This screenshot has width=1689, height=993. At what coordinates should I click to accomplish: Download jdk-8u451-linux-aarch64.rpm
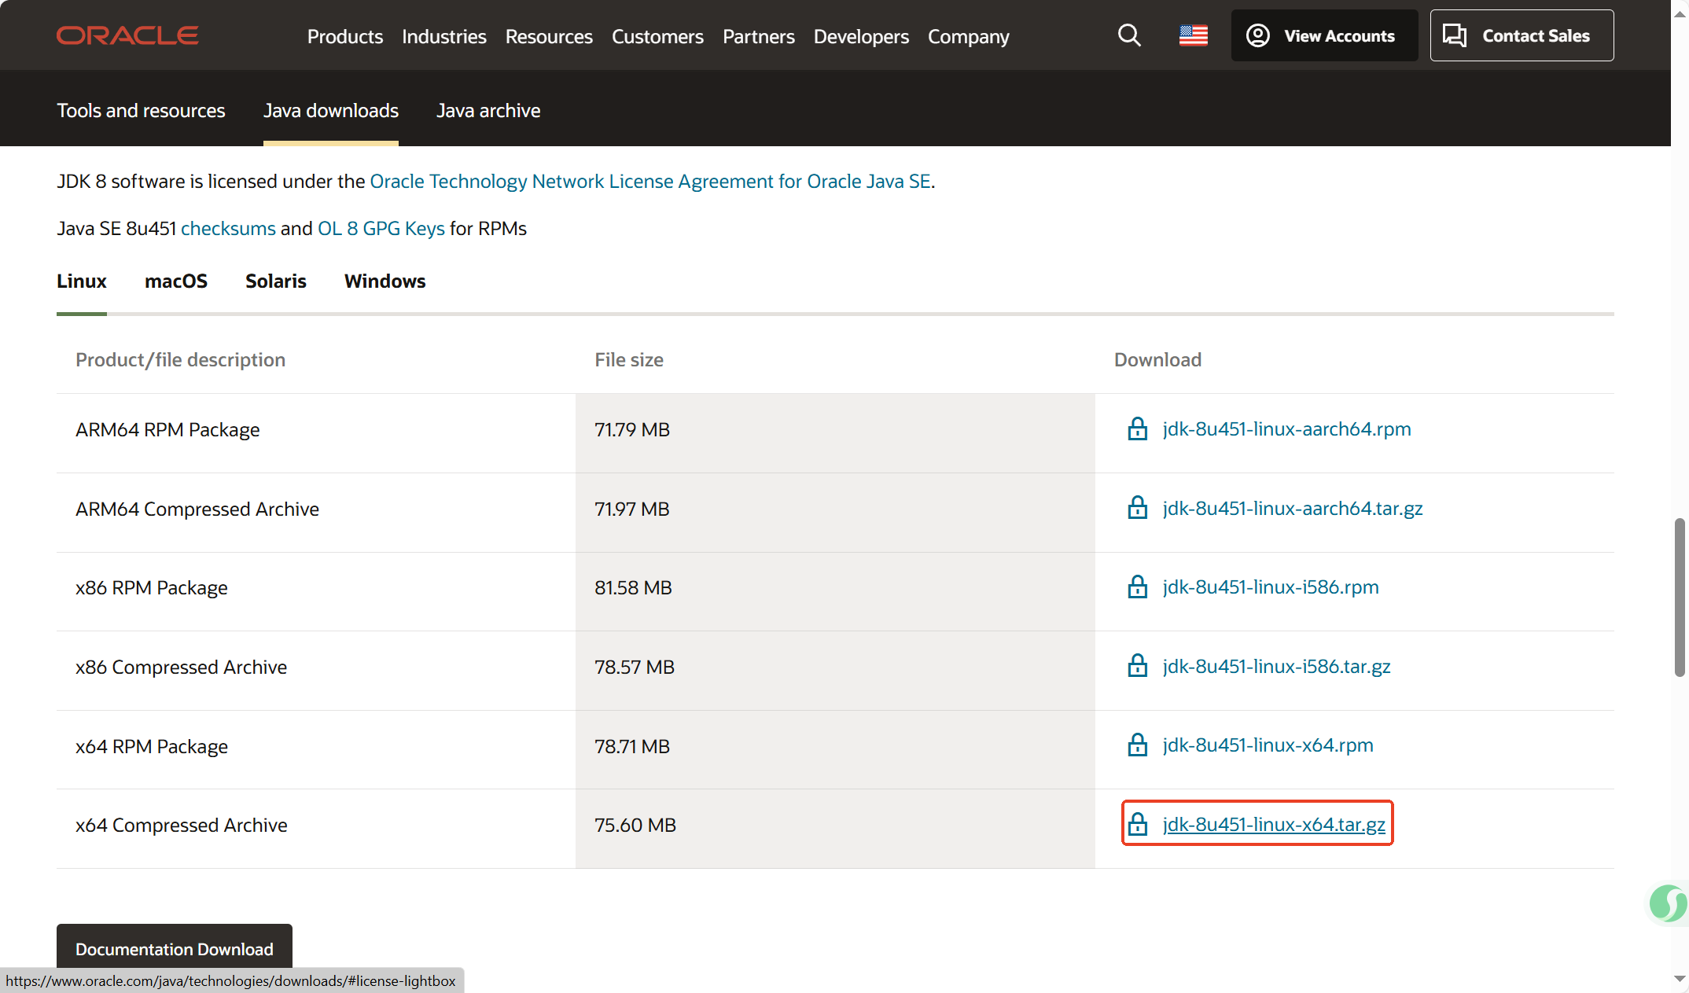click(x=1286, y=429)
